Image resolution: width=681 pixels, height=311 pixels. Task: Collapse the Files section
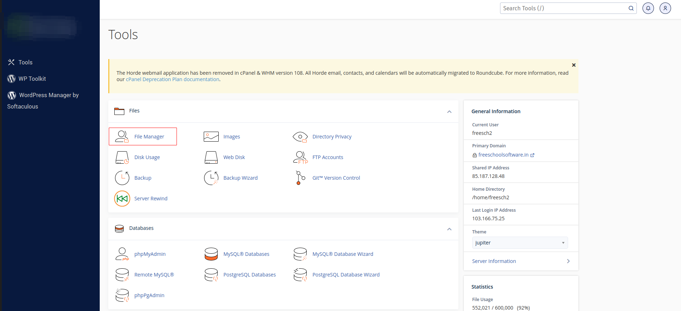coord(449,112)
